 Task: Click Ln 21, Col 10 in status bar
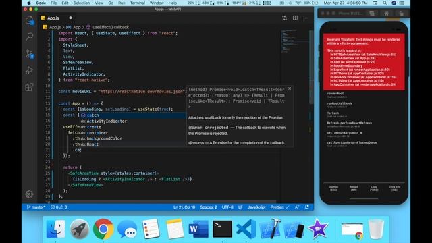pos(184,207)
